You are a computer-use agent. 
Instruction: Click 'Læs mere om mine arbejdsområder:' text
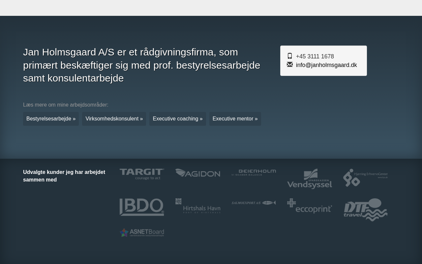pyautogui.click(x=66, y=105)
